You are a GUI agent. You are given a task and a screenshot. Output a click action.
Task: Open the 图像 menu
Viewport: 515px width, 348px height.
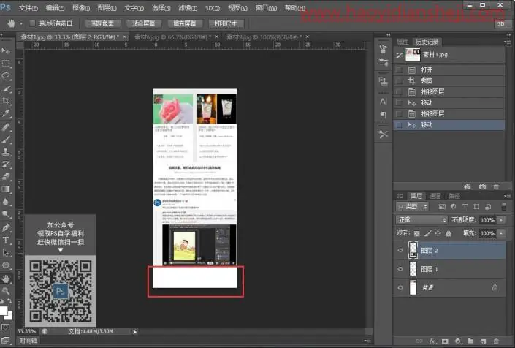click(x=81, y=7)
